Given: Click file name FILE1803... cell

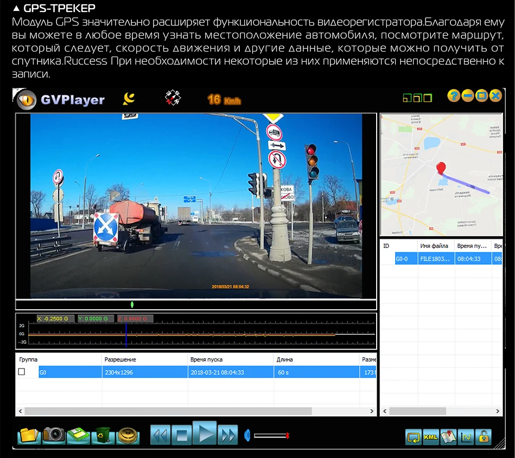Looking at the screenshot, I should [x=436, y=259].
